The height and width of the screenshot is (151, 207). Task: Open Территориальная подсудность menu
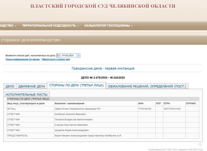(50, 26)
